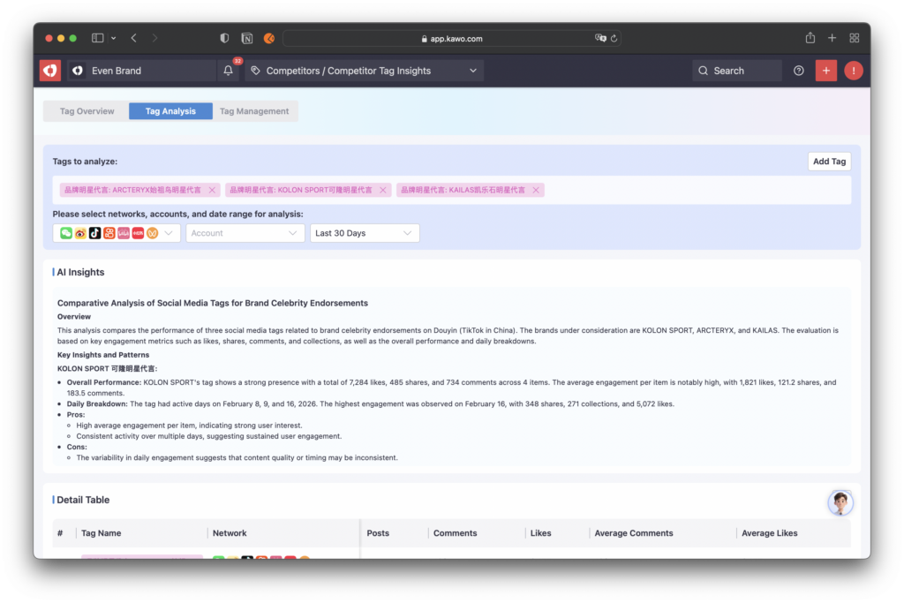Remove the ARCTERYX tag
Screen dimensions: 904x603
point(212,190)
